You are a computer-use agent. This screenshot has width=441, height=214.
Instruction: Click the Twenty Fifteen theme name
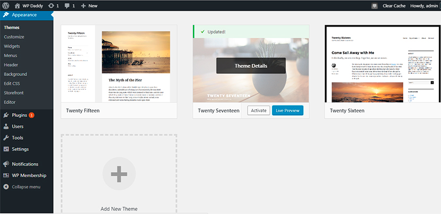click(x=83, y=110)
